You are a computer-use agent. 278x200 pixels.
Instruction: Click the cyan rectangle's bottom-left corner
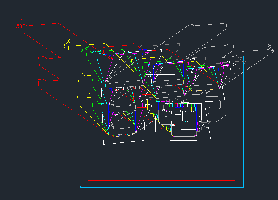coord(80,187)
